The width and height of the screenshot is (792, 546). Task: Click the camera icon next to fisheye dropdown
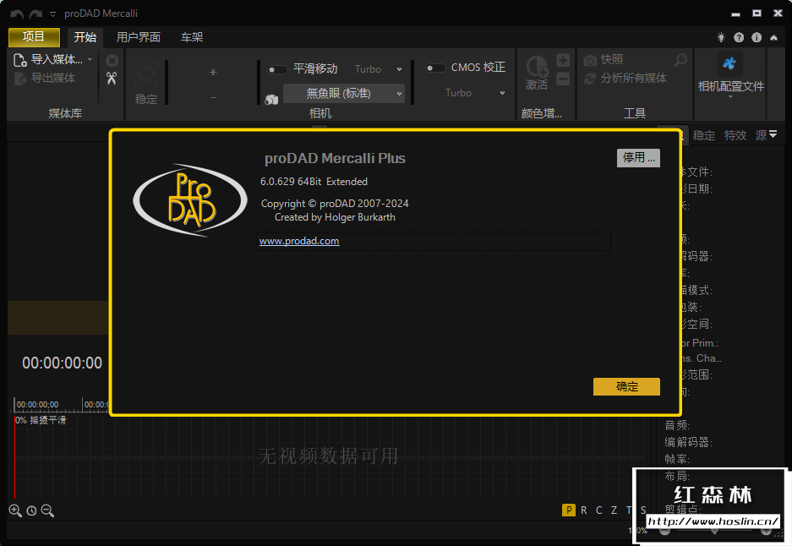(271, 100)
